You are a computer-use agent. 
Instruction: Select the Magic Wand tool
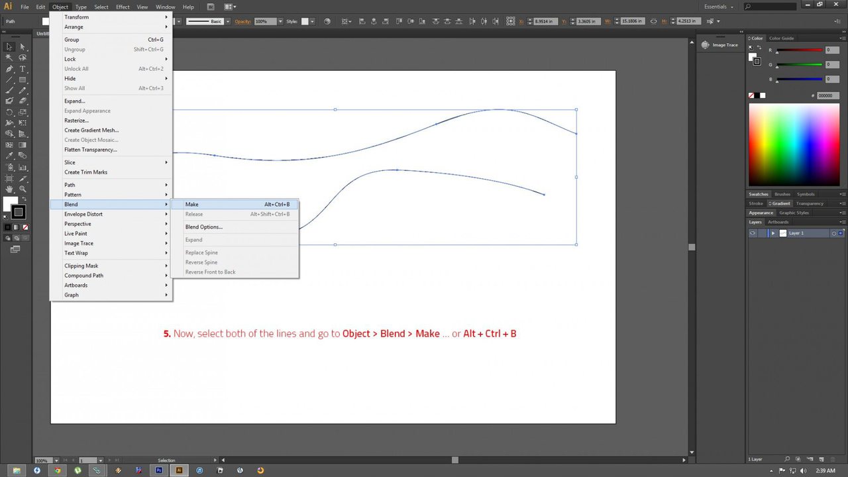[x=9, y=58]
